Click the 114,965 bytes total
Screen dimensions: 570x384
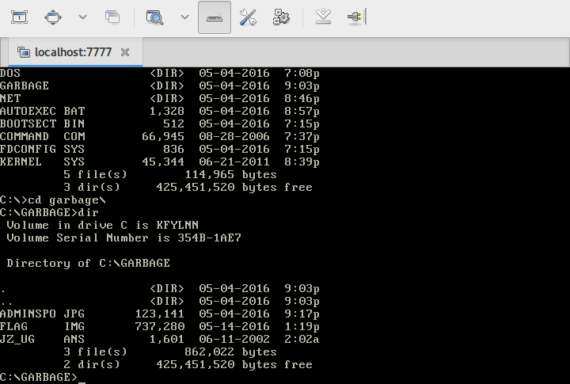coord(231,175)
